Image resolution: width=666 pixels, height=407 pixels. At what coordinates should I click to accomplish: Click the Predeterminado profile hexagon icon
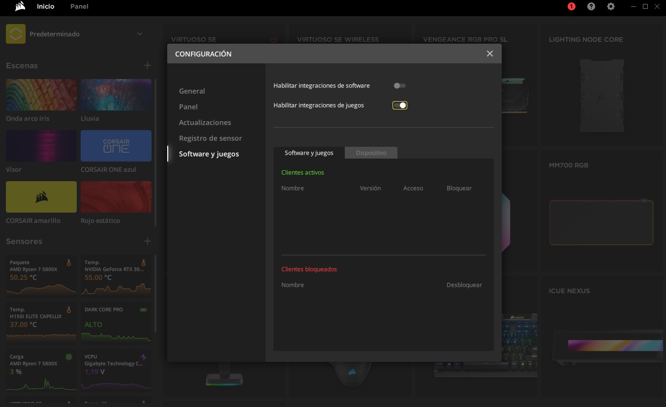coord(16,34)
